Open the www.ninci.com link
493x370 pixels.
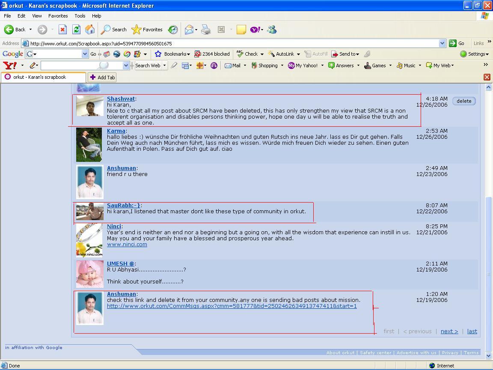click(x=127, y=245)
